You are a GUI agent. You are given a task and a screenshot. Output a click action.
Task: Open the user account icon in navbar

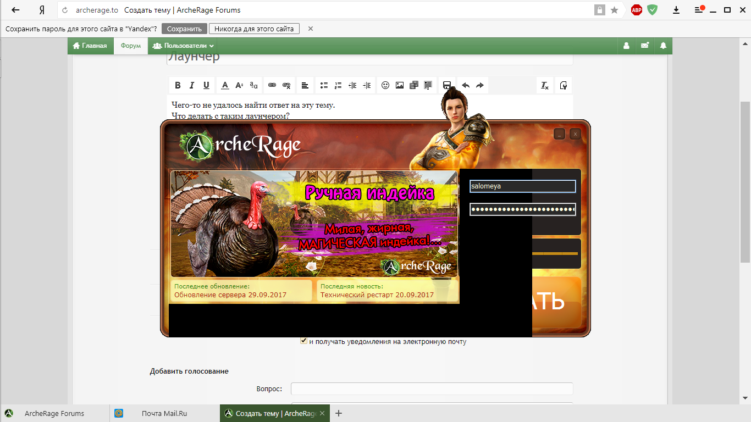click(626, 46)
